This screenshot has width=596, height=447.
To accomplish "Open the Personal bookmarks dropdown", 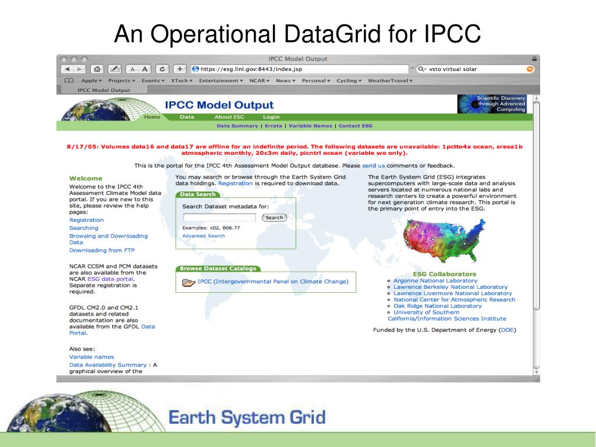I will [316, 80].
